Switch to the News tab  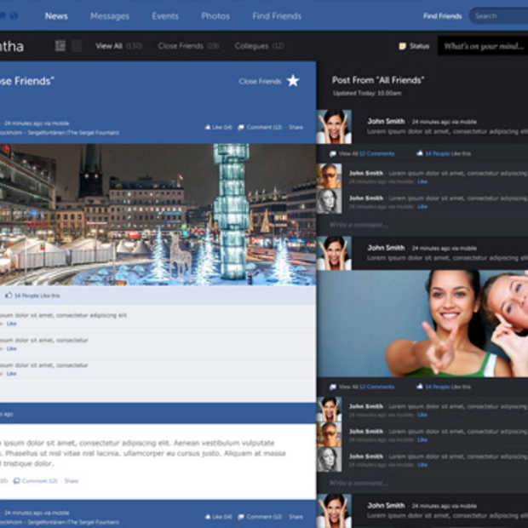pos(56,16)
